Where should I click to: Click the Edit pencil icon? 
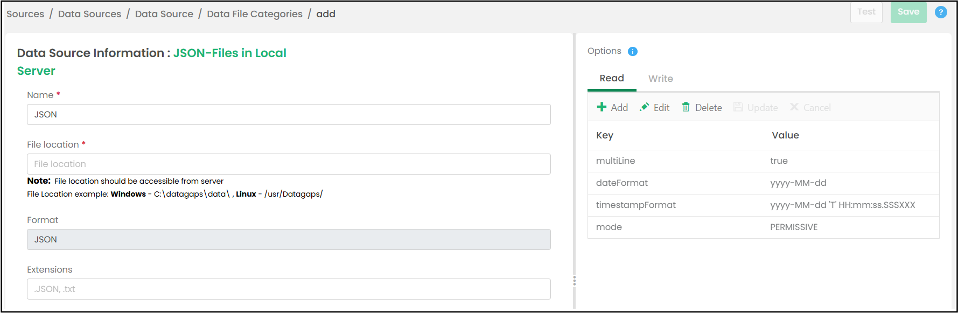point(644,107)
